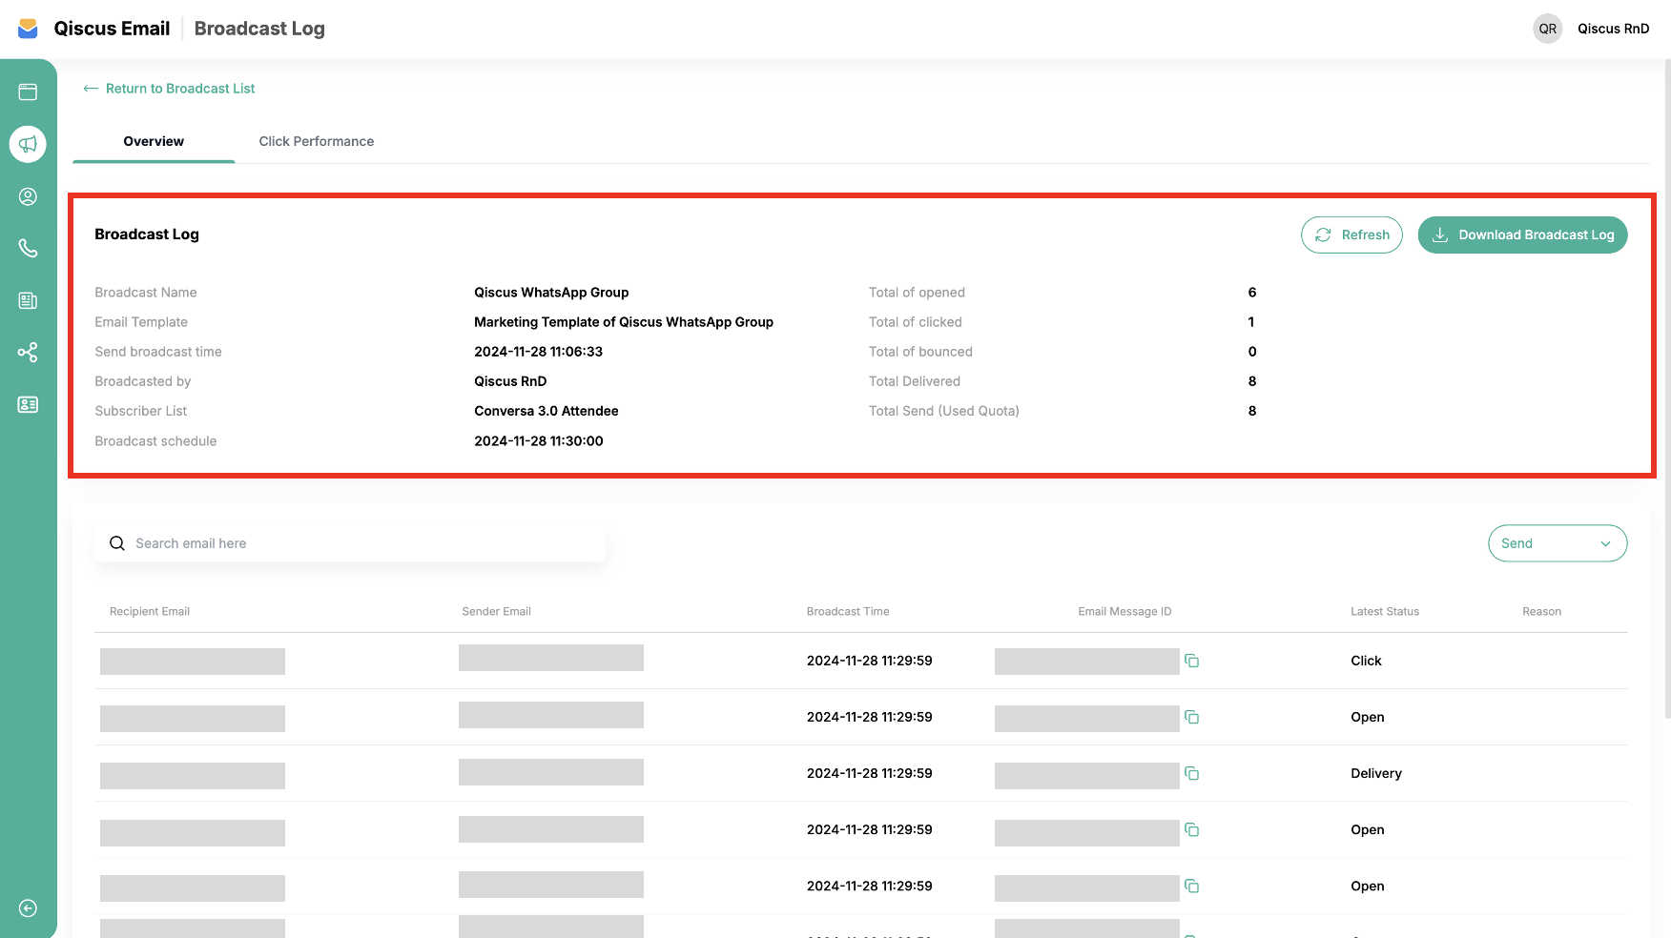Click Marketing Template of Qiscus WhatsApp Group value
Screen dimensions: 1671x938
coord(624,322)
